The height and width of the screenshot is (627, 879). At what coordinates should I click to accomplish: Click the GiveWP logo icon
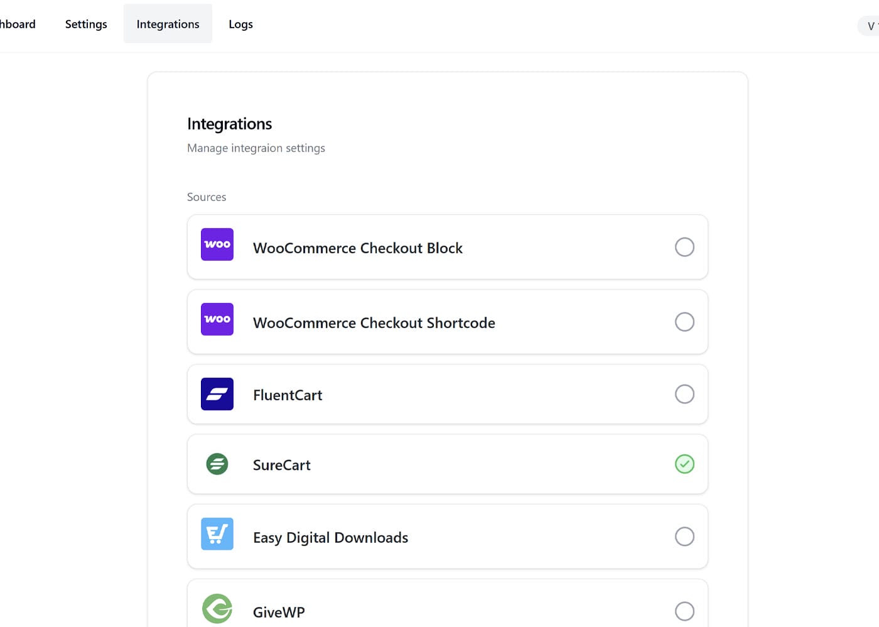click(x=217, y=609)
